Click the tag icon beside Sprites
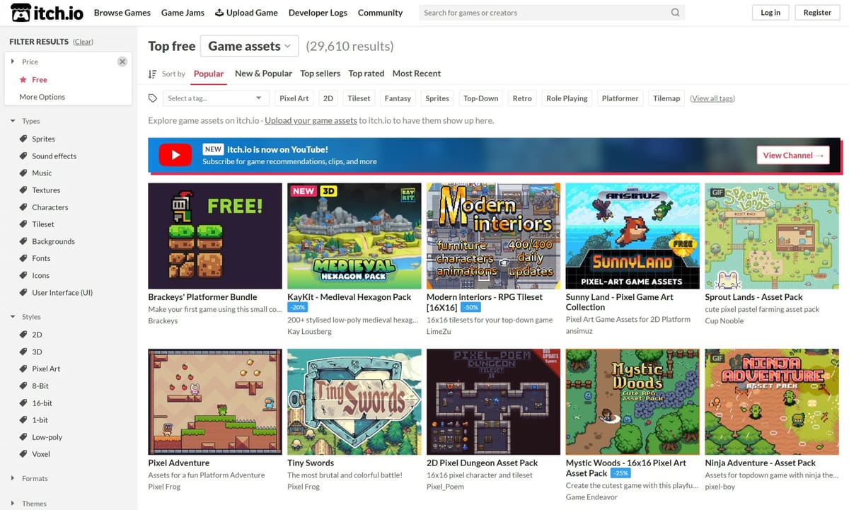The height and width of the screenshot is (510, 849). 23,139
